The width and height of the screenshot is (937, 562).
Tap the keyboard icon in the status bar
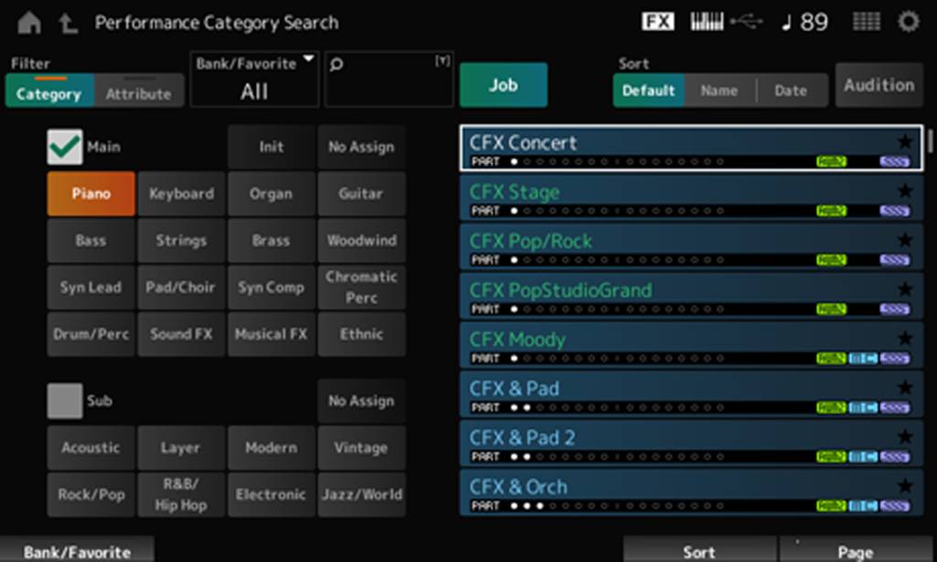point(705,21)
